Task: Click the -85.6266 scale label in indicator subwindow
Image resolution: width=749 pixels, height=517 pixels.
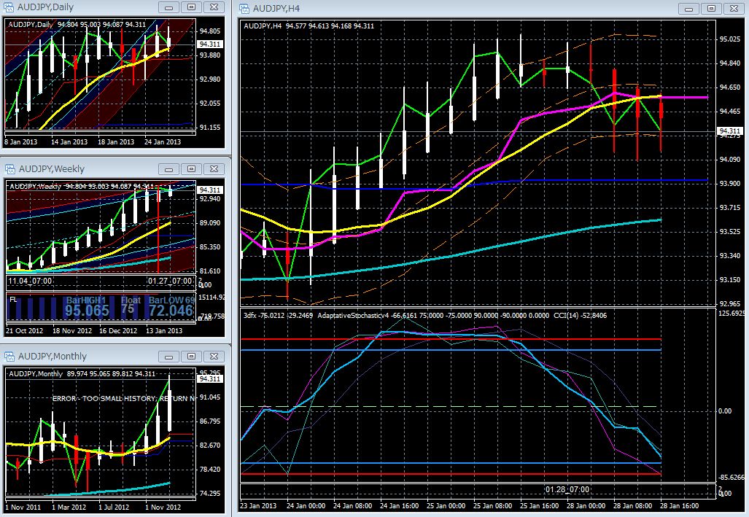Action: pos(731,478)
